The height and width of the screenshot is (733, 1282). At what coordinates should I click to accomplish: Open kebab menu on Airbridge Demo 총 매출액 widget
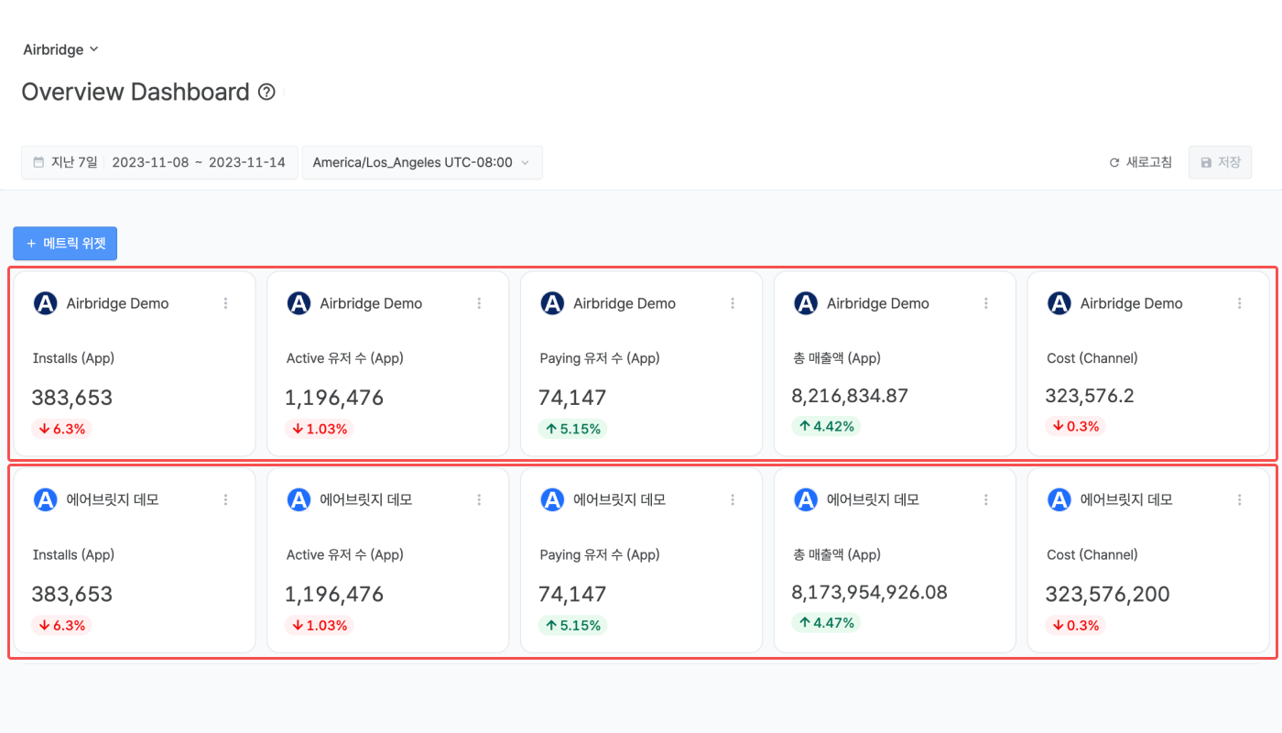[986, 303]
